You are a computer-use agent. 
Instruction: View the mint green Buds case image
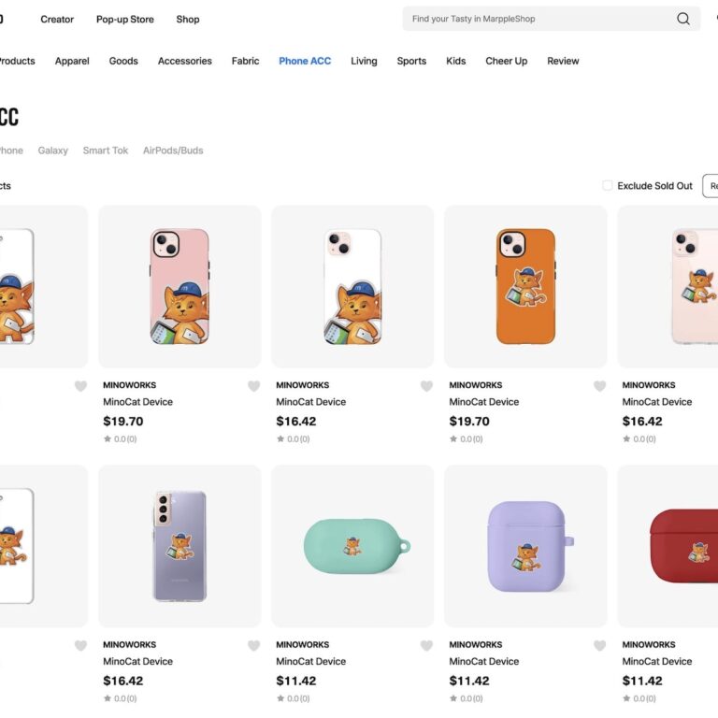point(352,546)
